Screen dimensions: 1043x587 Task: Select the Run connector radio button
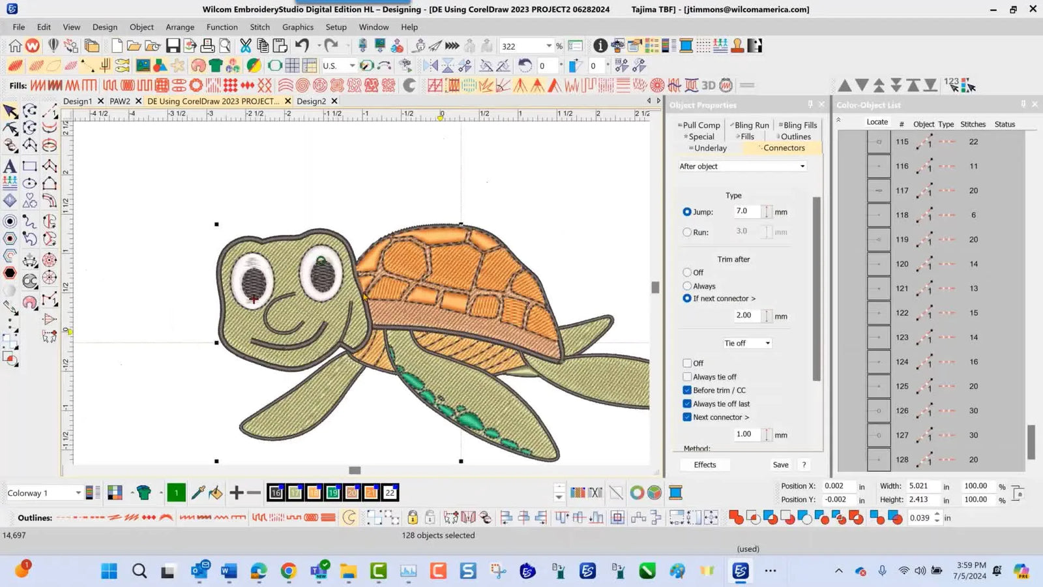686,232
